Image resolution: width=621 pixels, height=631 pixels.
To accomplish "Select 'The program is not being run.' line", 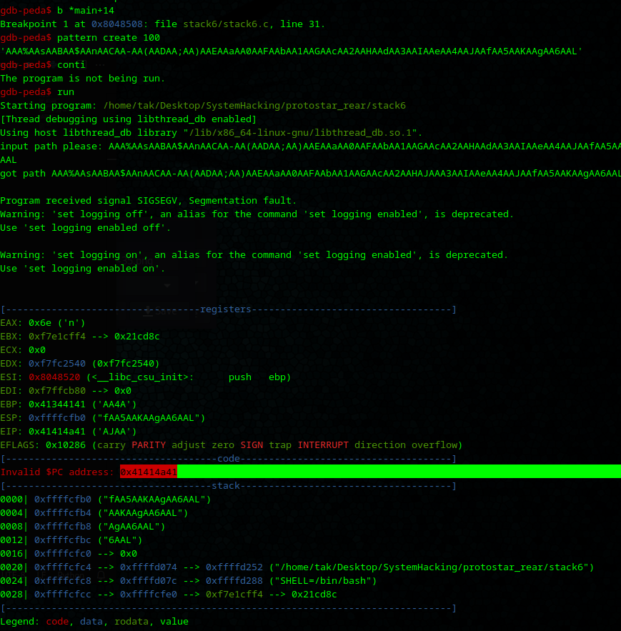I will (83, 79).
